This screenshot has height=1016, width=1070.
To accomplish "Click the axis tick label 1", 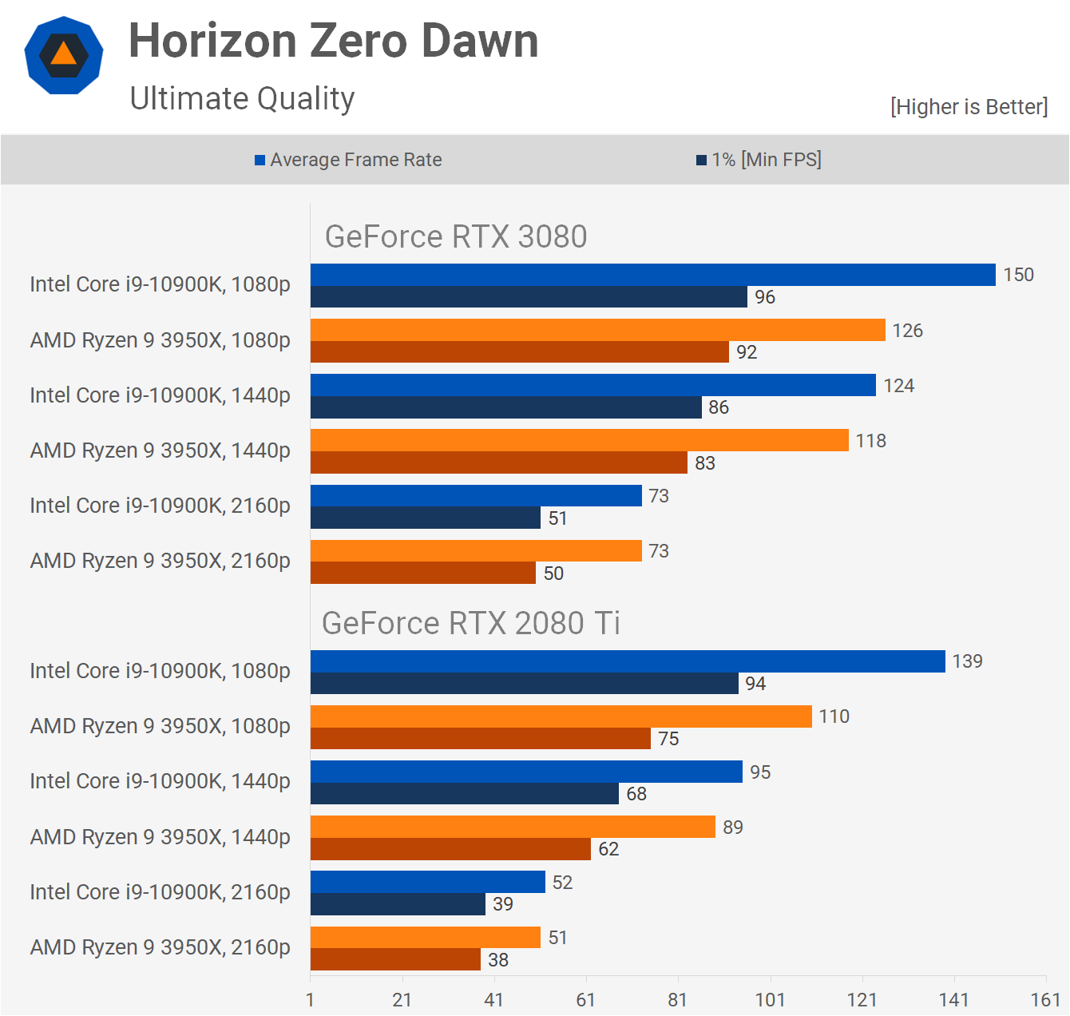I will [x=310, y=1000].
